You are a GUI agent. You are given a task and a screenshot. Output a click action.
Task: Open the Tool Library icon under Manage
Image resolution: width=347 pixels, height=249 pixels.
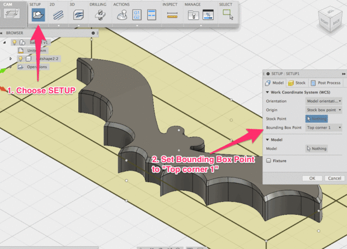(x=193, y=16)
